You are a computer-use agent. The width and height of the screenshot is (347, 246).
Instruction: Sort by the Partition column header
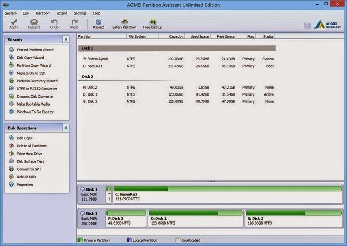click(102, 36)
